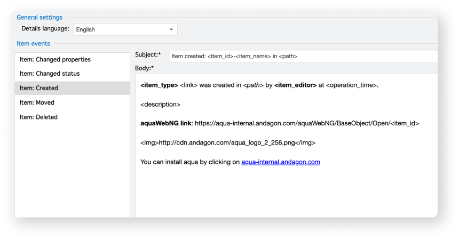
Task: Select 'Item: Changed status' event
Action: 49,74
